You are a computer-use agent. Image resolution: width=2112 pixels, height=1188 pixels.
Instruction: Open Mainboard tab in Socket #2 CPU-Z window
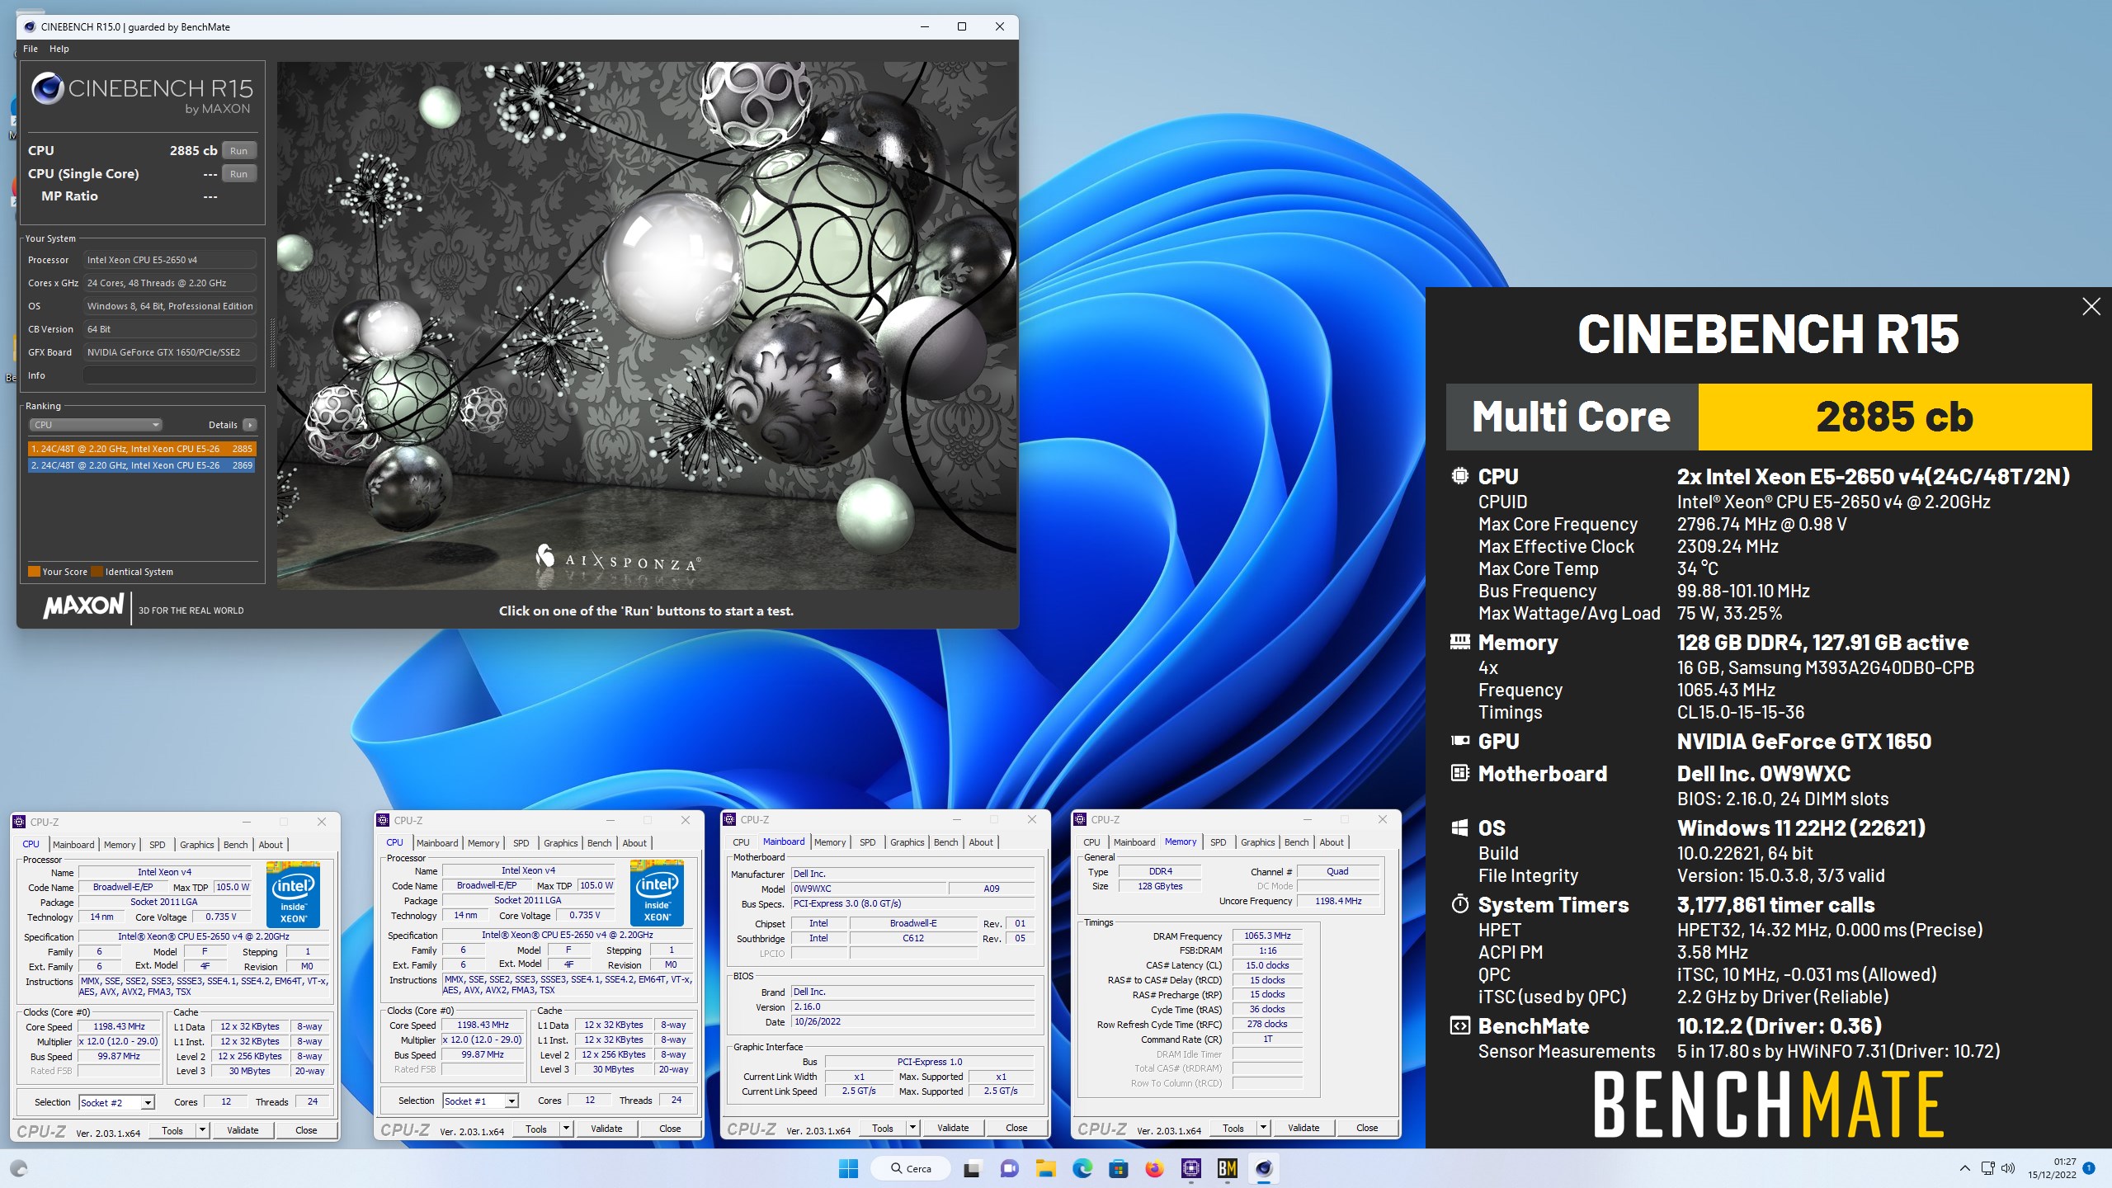pos(73,845)
